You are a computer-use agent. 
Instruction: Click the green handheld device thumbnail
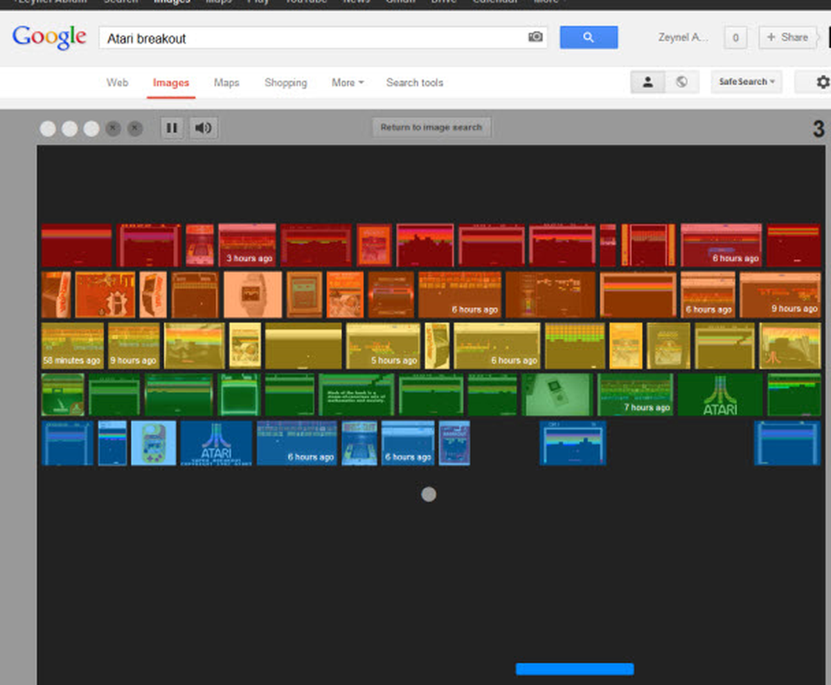pyautogui.click(x=557, y=395)
